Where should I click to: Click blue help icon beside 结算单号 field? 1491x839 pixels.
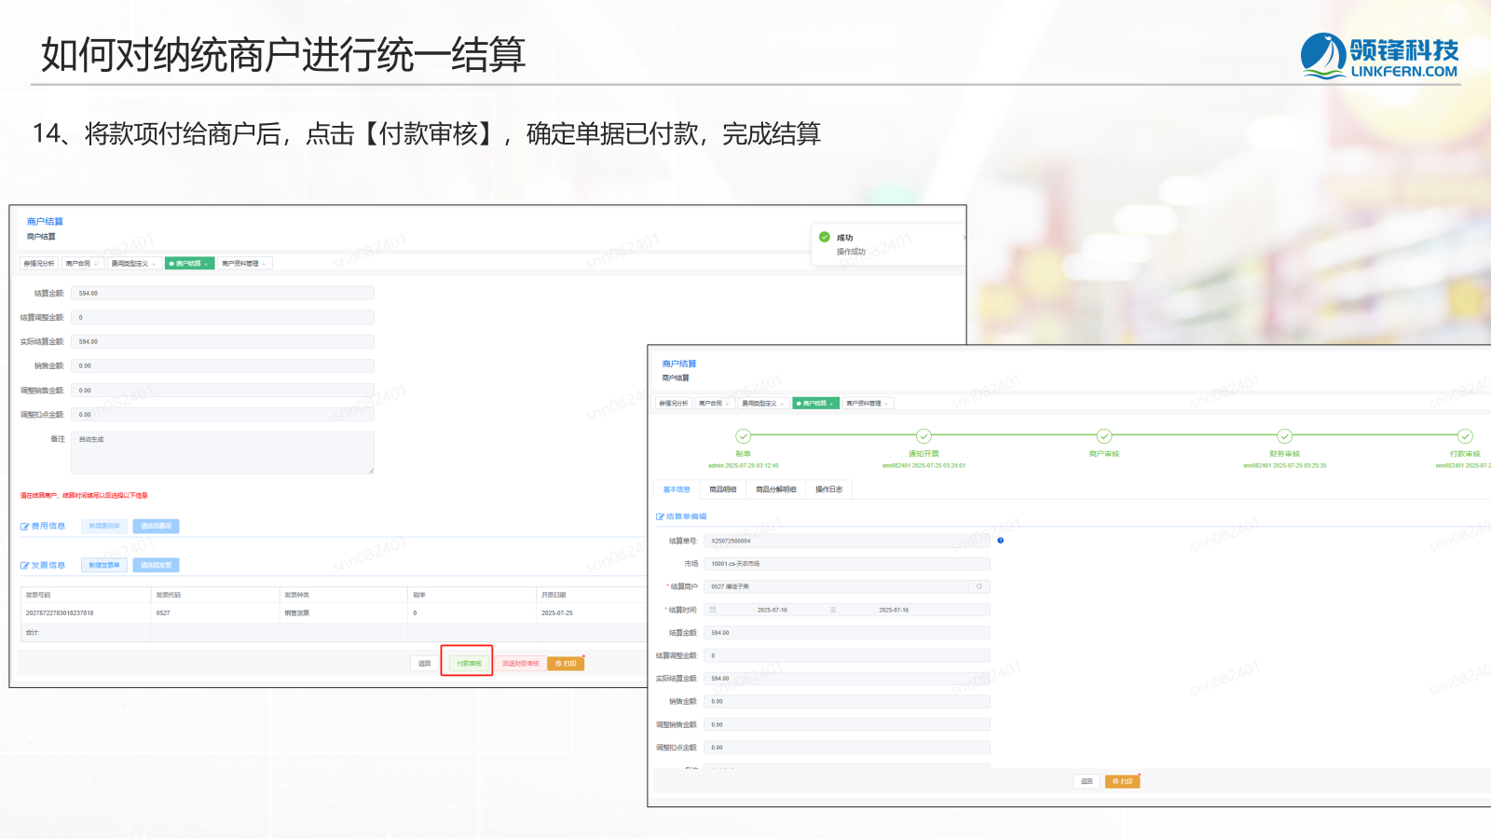1000,541
